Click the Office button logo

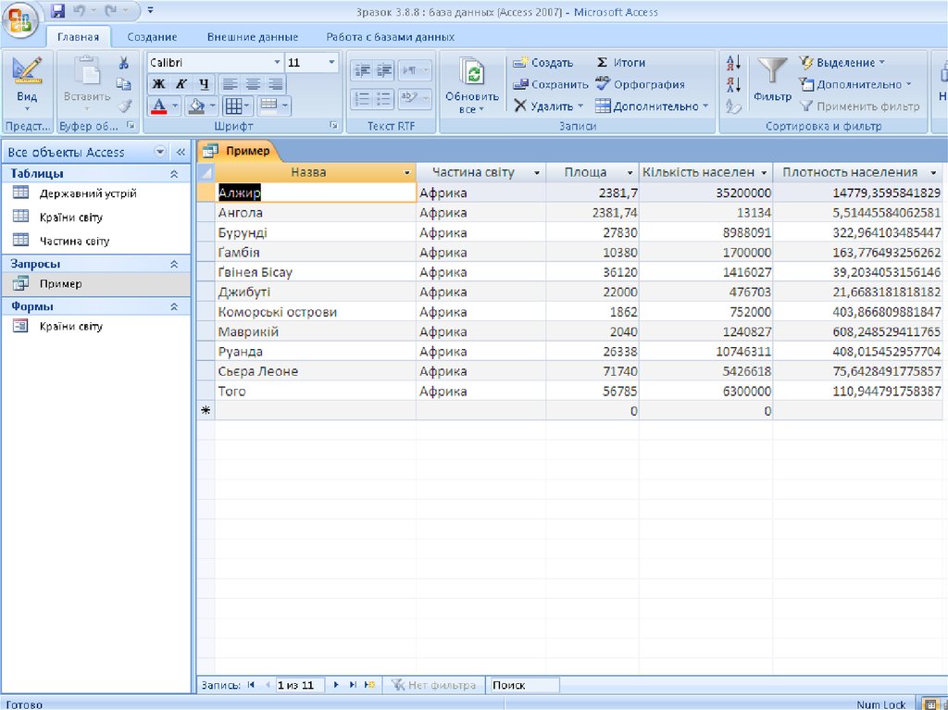(x=20, y=19)
